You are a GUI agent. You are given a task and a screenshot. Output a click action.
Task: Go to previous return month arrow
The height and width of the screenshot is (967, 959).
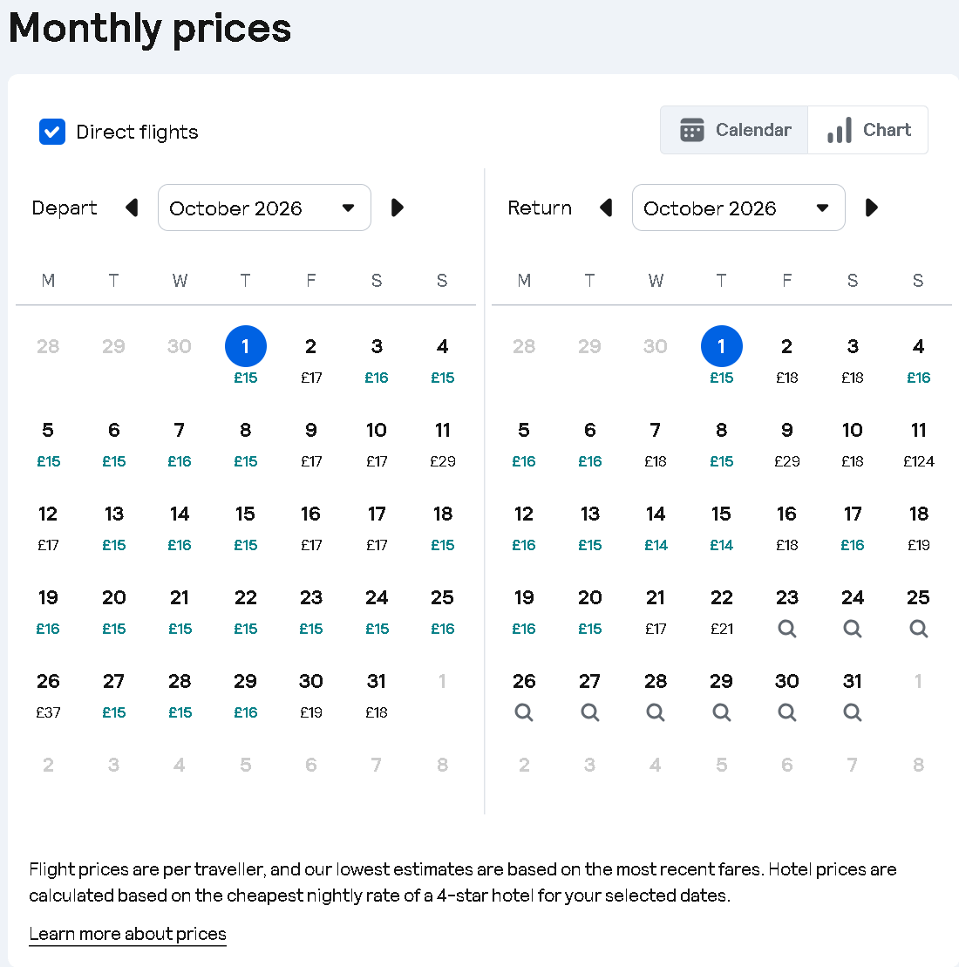(x=606, y=208)
